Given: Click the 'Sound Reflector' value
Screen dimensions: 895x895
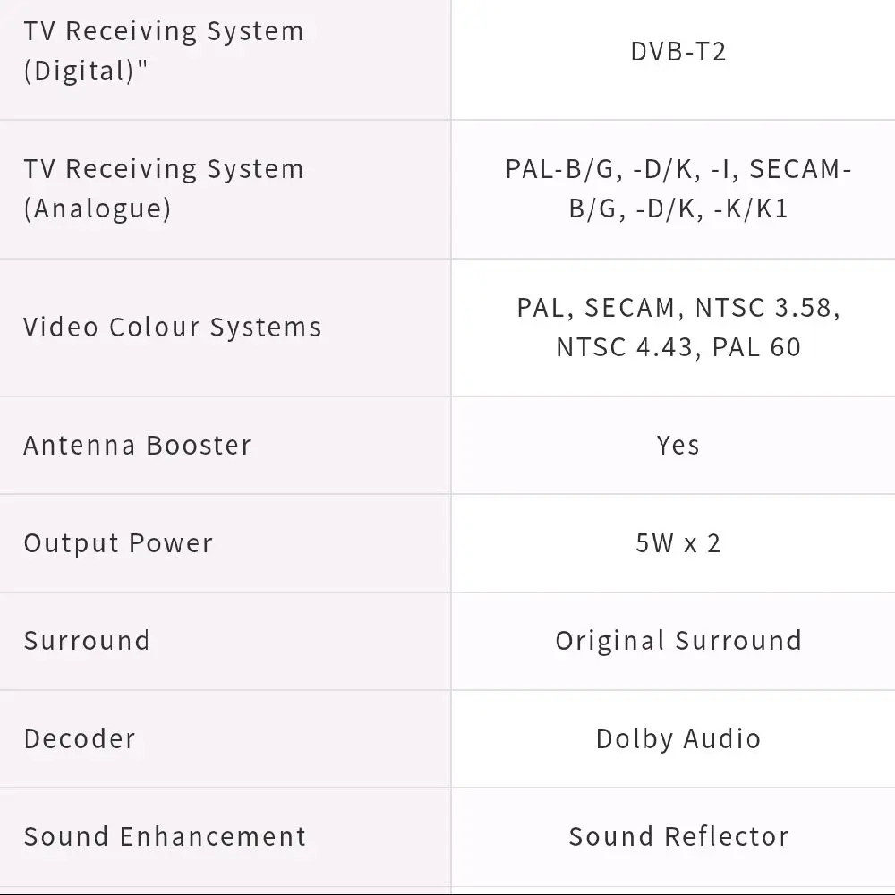Looking at the screenshot, I should pyautogui.click(x=678, y=837).
